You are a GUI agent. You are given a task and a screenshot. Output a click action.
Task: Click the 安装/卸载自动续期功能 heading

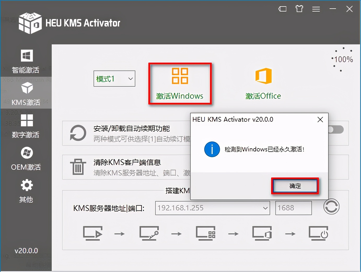[132, 128]
